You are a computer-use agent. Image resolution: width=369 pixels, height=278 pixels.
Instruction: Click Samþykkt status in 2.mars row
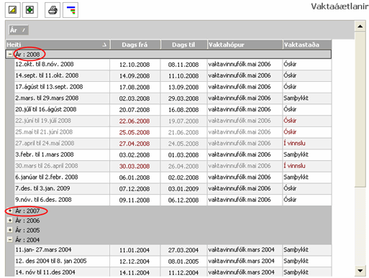296,98
